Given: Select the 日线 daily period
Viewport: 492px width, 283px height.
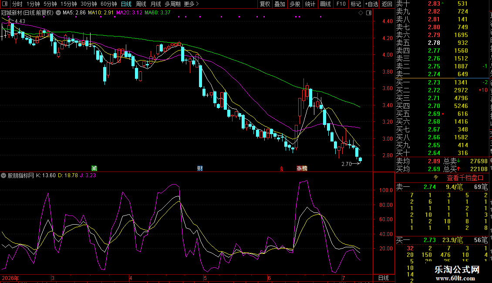Looking at the screenshot, I should (126, 4).
